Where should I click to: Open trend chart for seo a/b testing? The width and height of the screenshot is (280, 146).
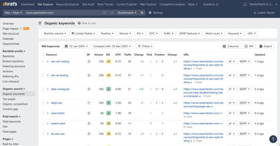[x=231, y=61]
